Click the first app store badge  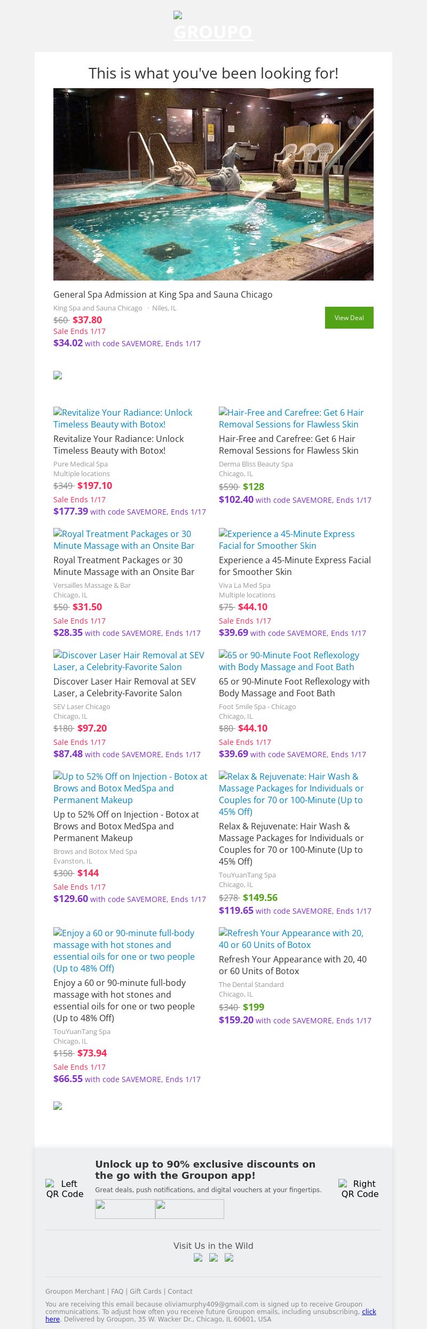click(x=125, y=1209)
